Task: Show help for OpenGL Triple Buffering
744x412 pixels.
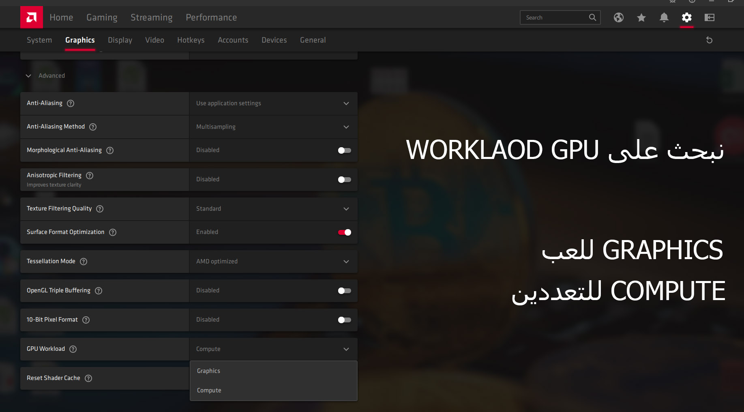Action: tap(99, 291)
